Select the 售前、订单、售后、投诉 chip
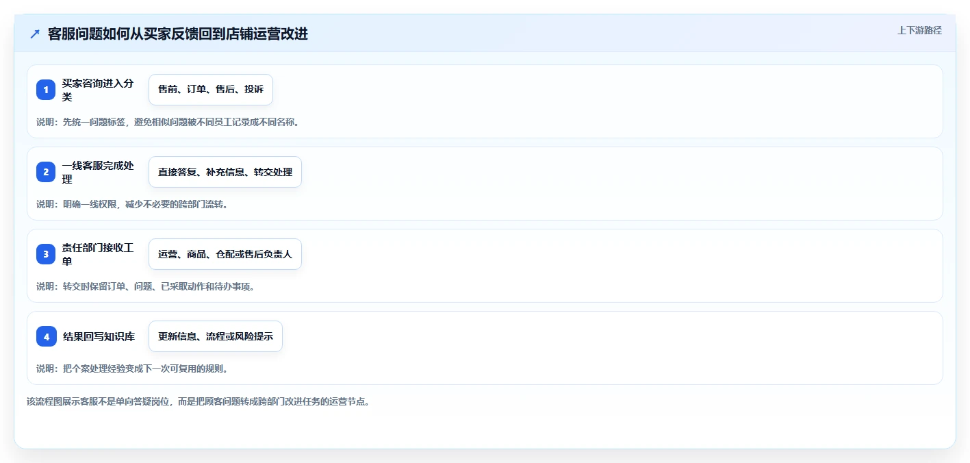 click(211, 90)
